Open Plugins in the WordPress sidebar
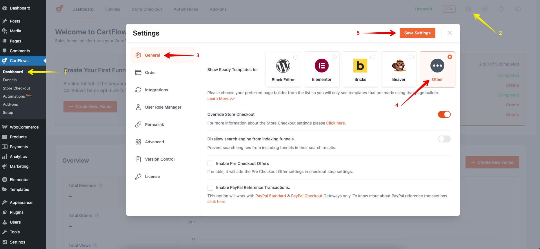 (x=23, y=212)
